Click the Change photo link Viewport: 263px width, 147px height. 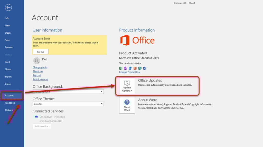tap(40, 67)
